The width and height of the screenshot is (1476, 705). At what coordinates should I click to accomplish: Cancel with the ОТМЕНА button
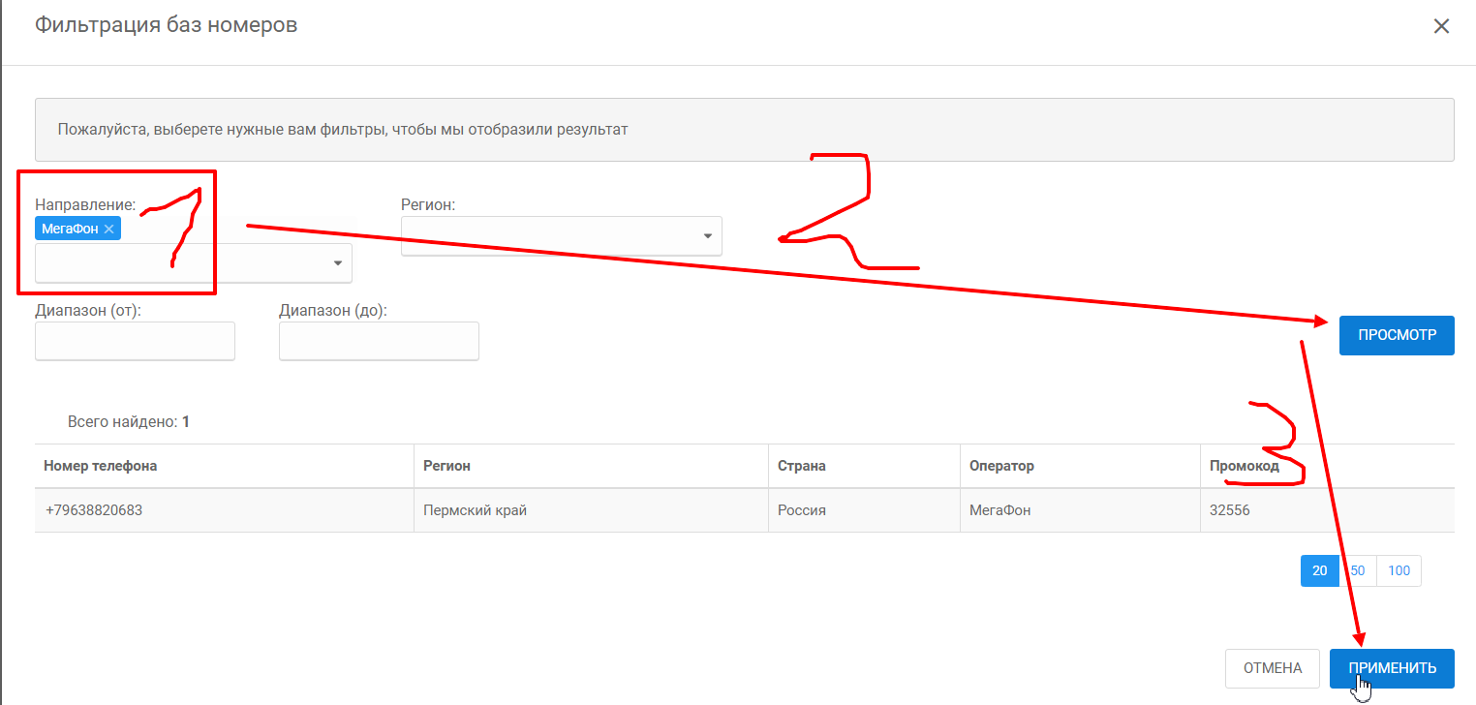tap(1273, 668)
